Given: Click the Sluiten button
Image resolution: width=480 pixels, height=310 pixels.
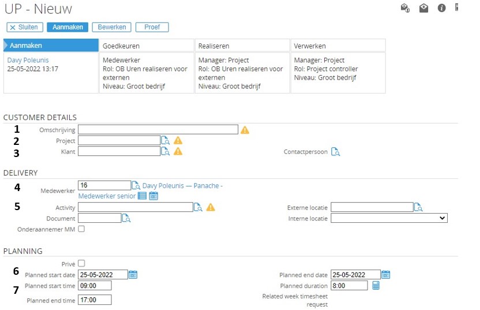Looking at the screenshot, I should [x=24, y=27].
